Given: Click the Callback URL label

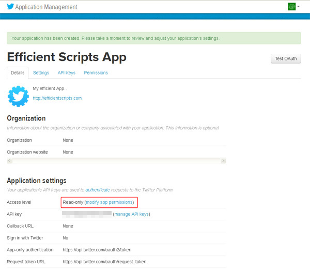Looking at the screenshot, I should coord(20,226).
